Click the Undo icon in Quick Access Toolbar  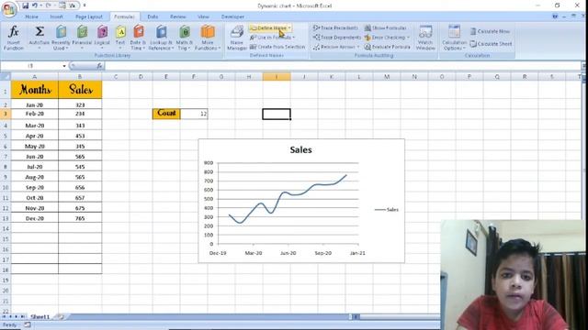click(35, 5)
